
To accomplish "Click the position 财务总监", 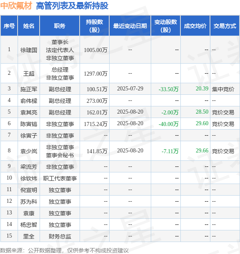I will point(60,236).
